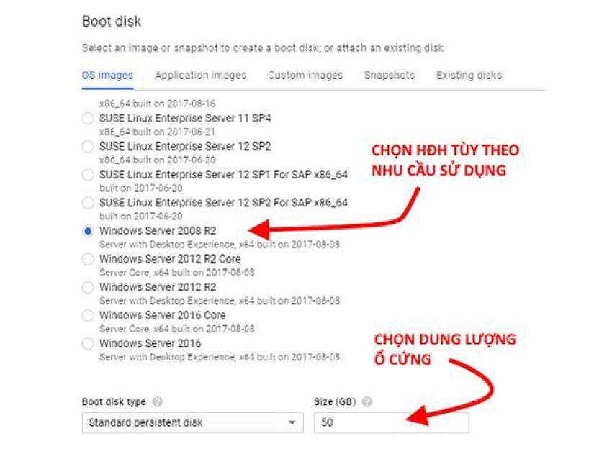Click the Size (GB) input field
The width and height of the screenshot is (612, 459).
pyautogui.click(x=391, y=422)
